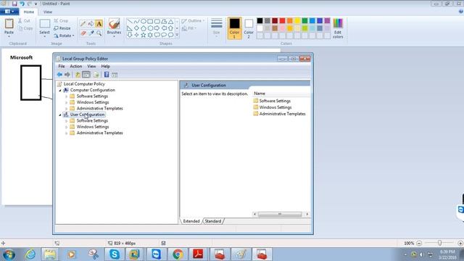Select Software Settings in the right pane list

tap(272, 101)
